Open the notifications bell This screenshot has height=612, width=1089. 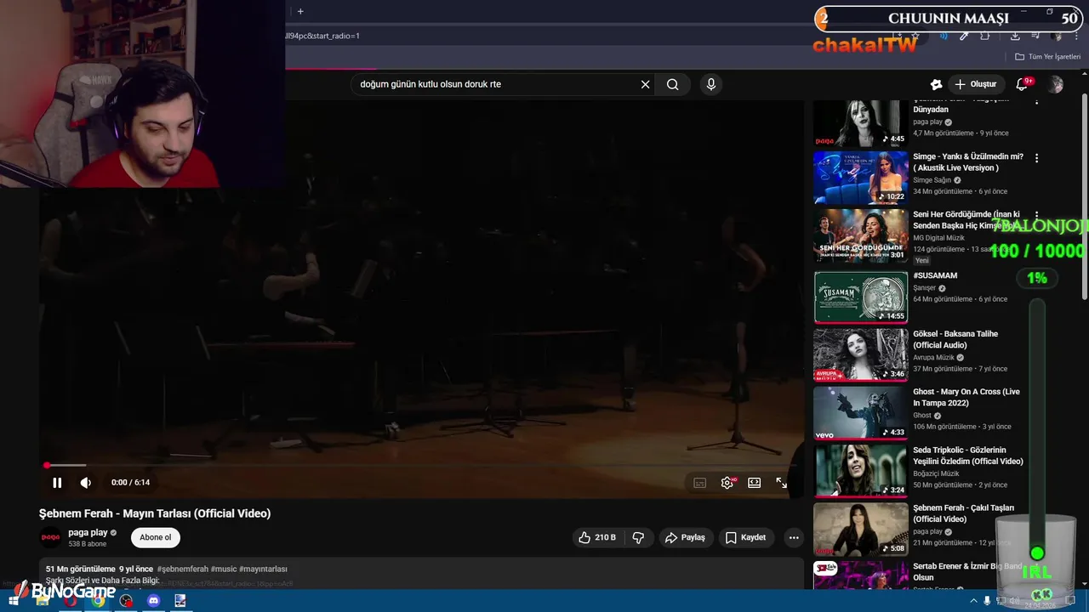coord(1023,84)
